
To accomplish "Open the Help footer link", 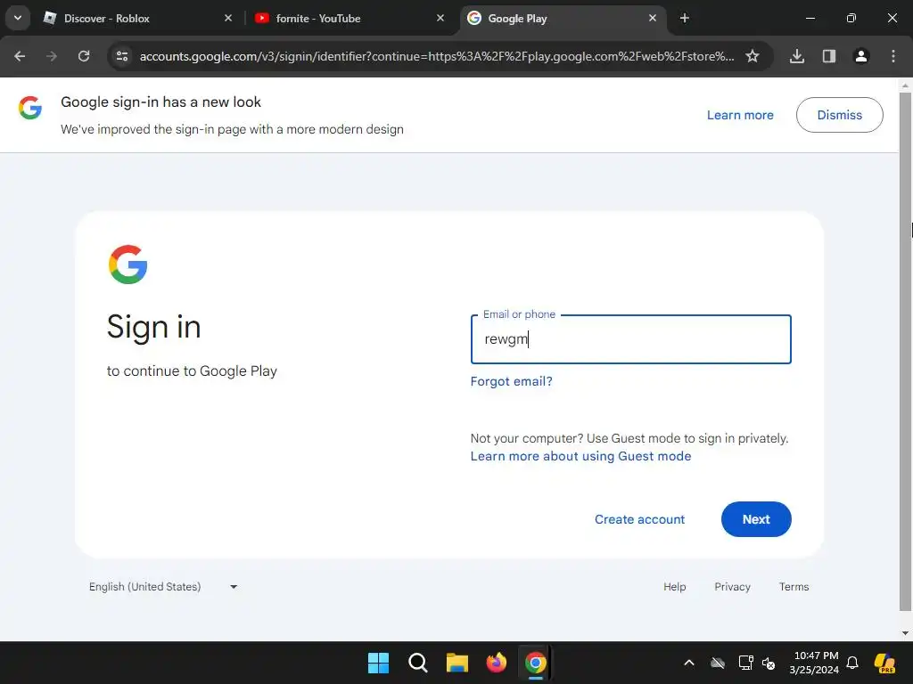I will 674,586.
